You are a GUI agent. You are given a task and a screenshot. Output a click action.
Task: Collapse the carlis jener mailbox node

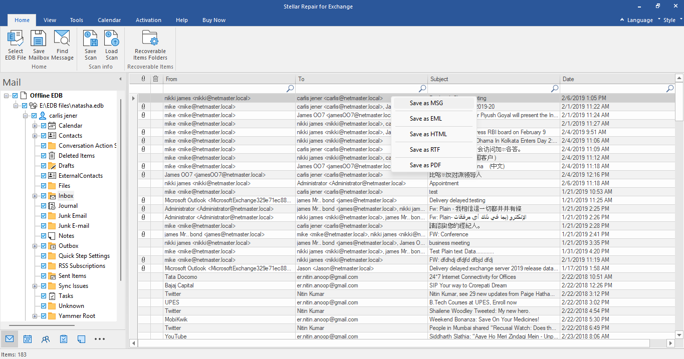coord(26,116)
